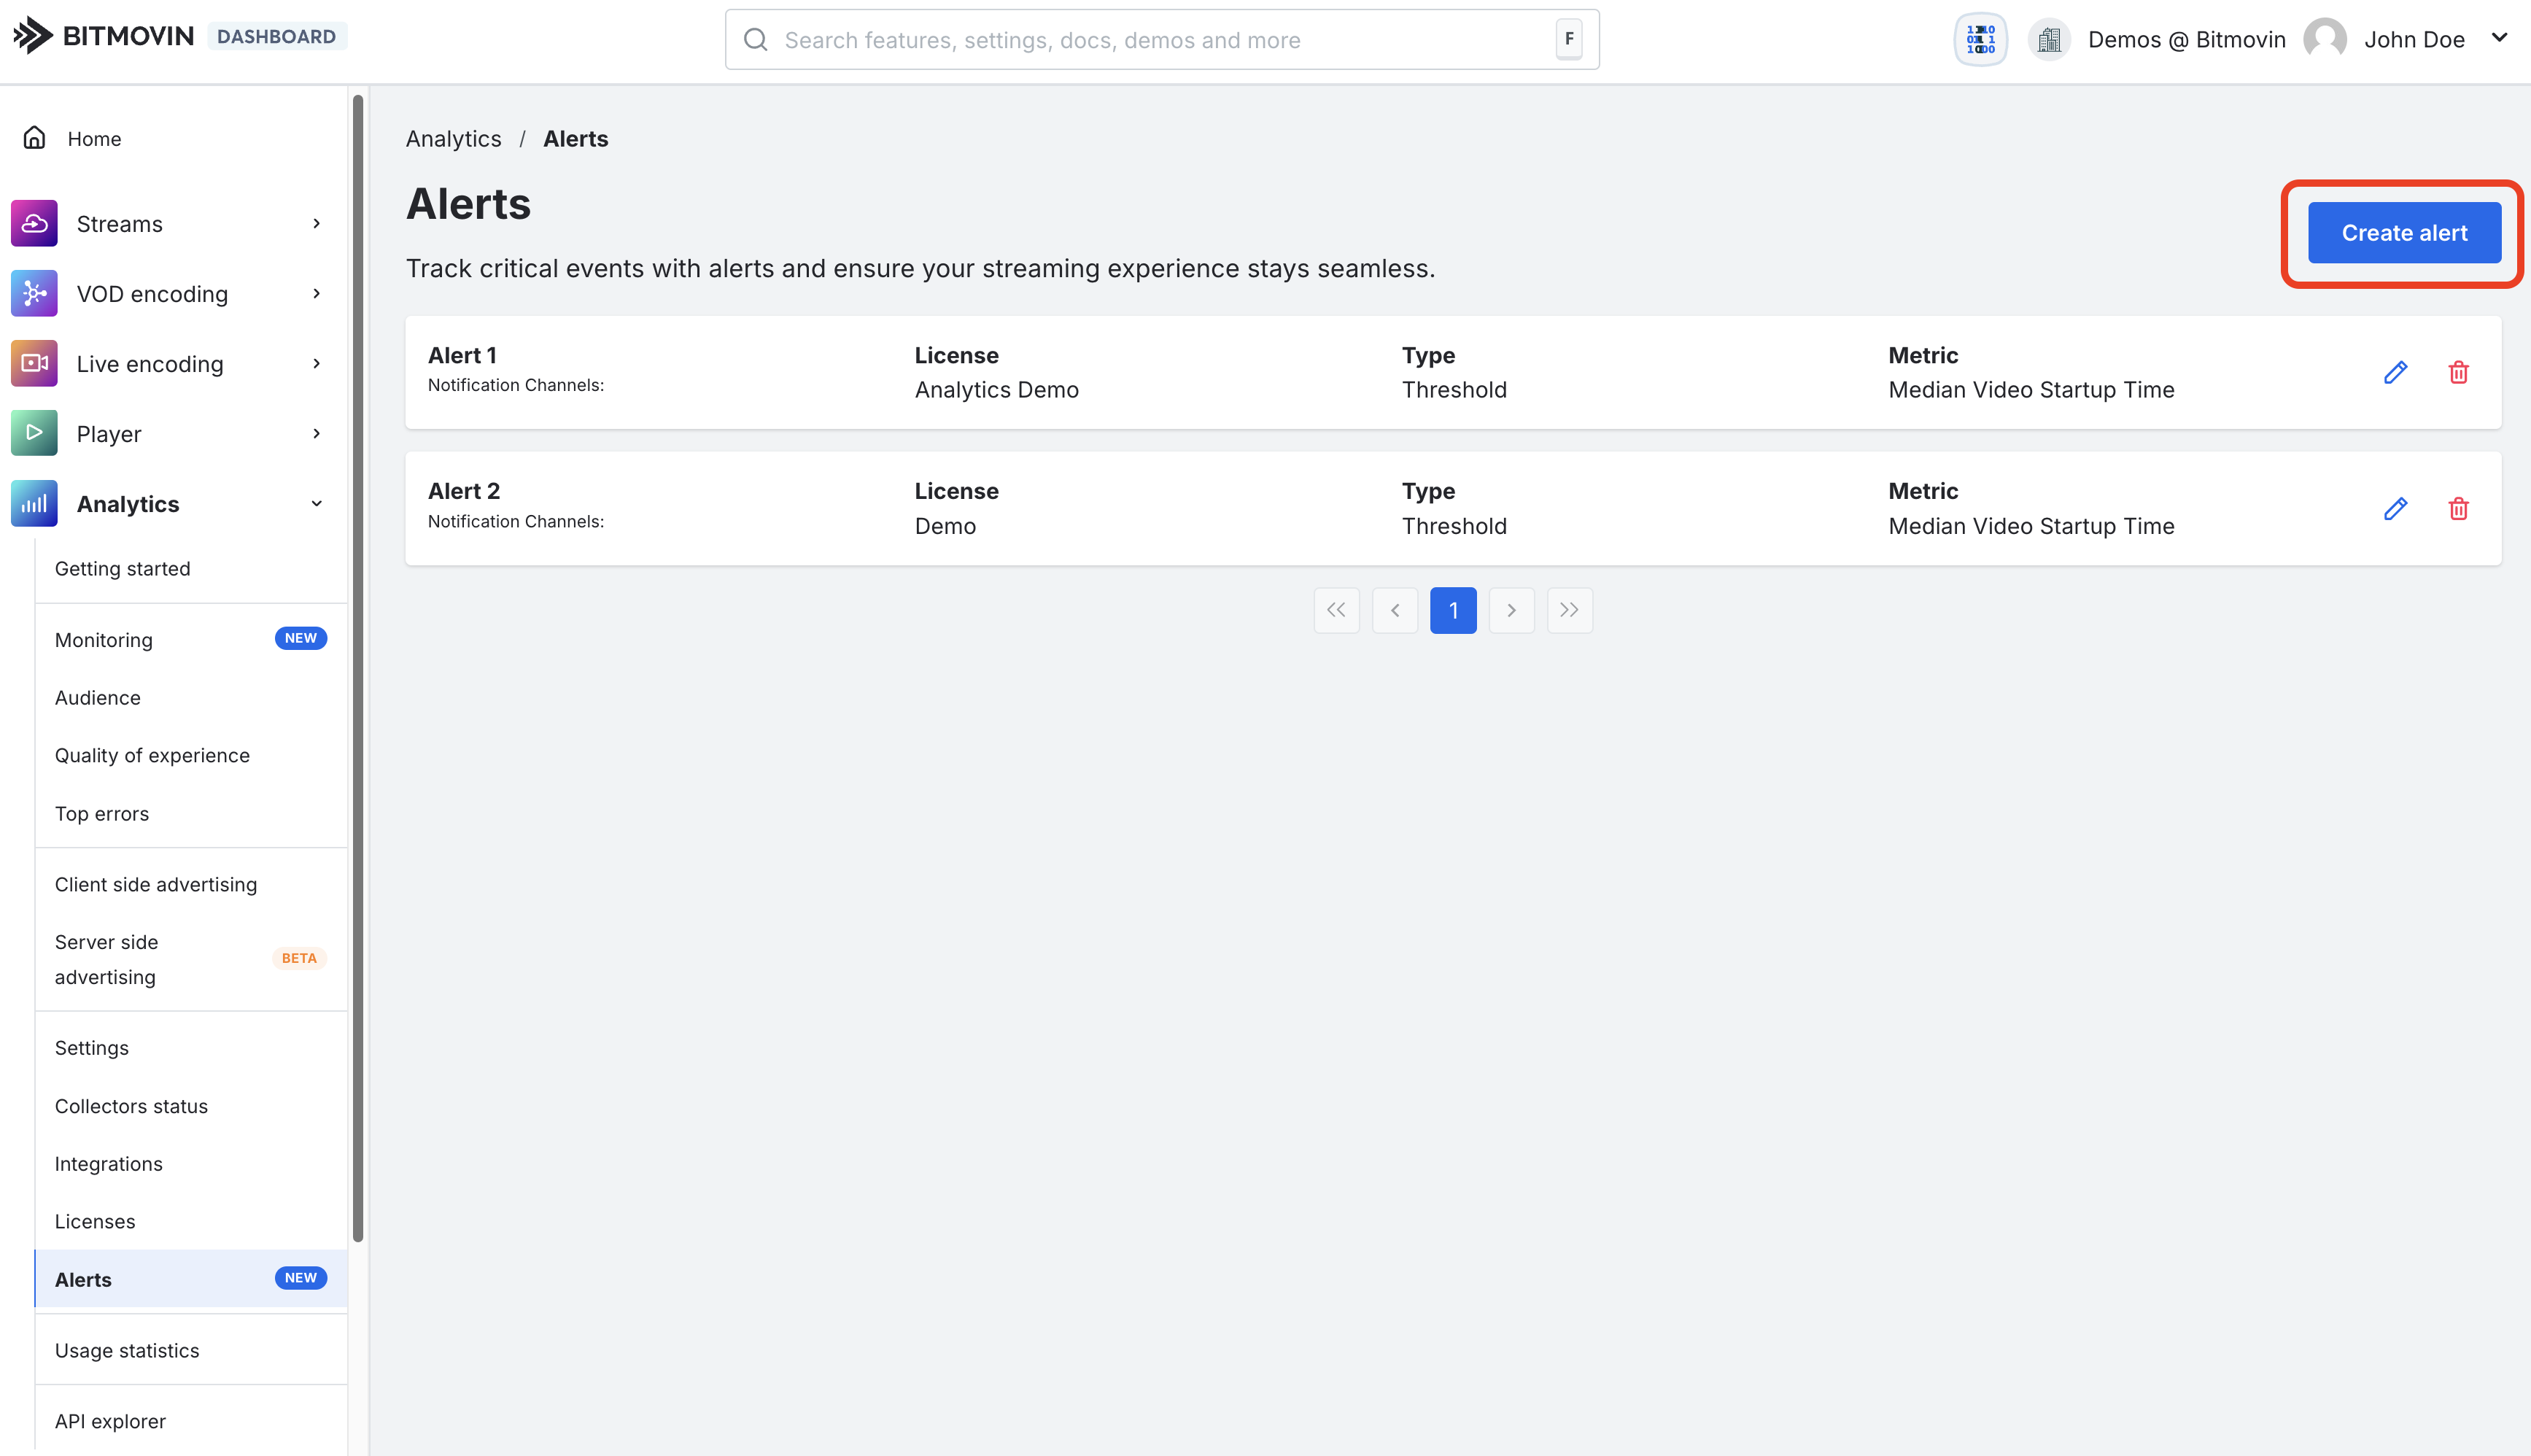Collapse the Analytics section chevron
The height and width of the screenshot is (1456, 2531).
316,504
